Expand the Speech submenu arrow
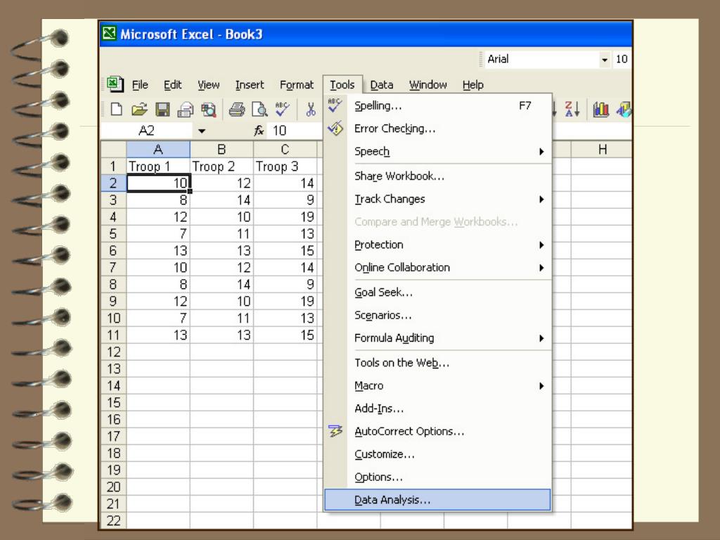 click(x=542, y=152)
